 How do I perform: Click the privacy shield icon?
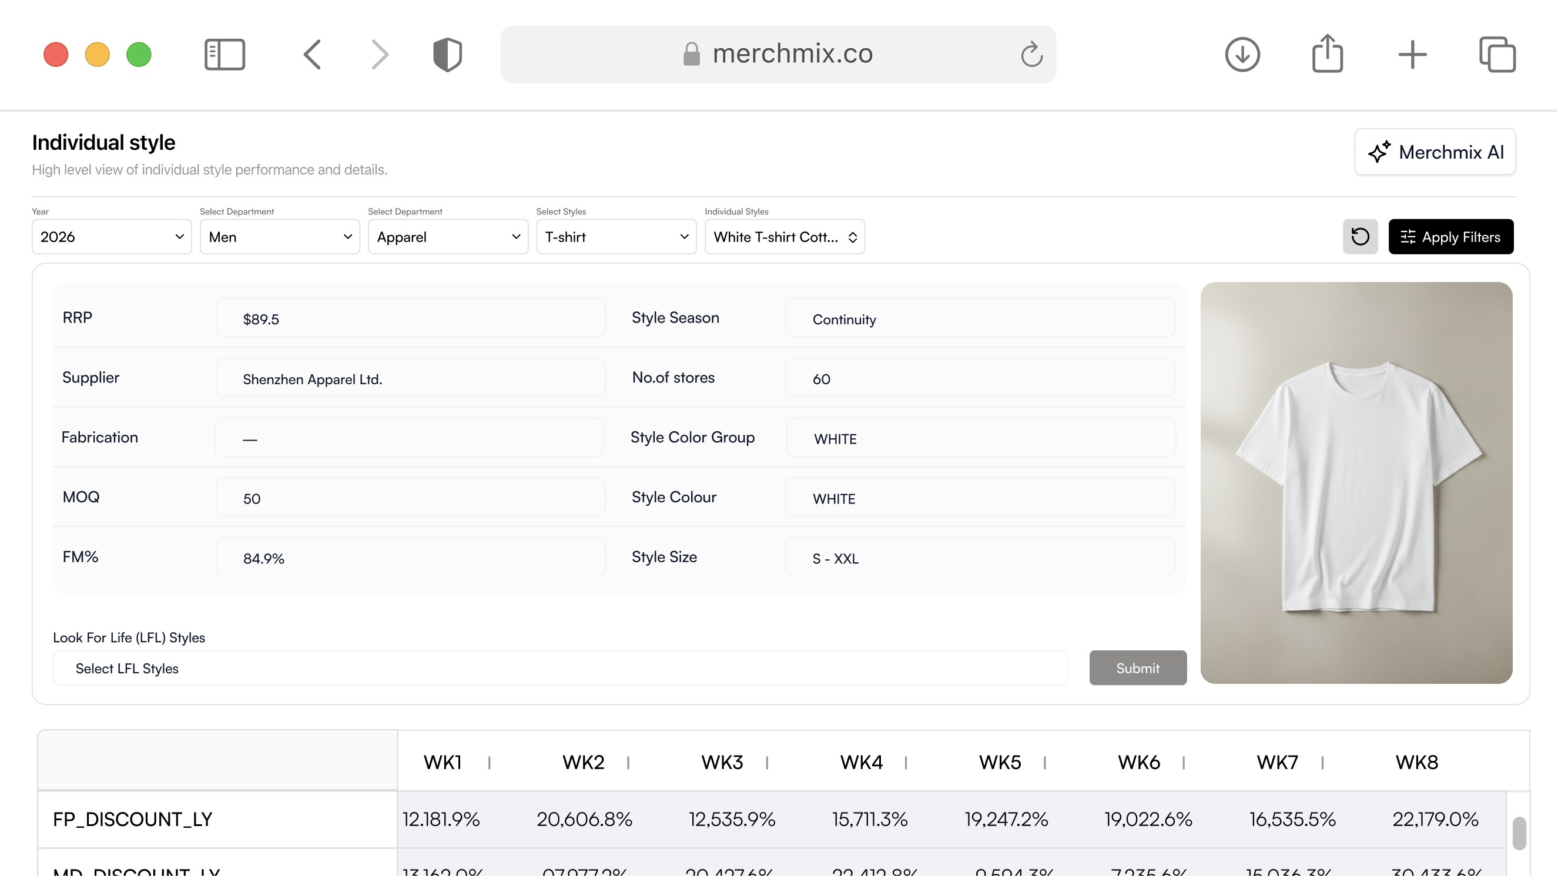pos(447,55)
